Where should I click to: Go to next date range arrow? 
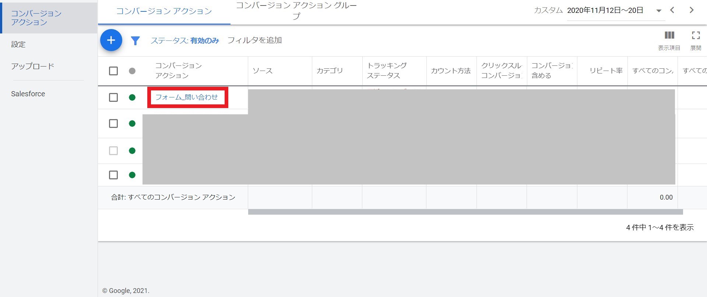coord(692,10)
